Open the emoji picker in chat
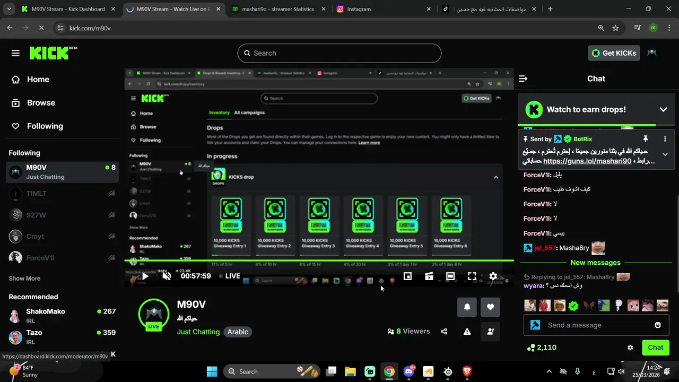 coord(658,325)
